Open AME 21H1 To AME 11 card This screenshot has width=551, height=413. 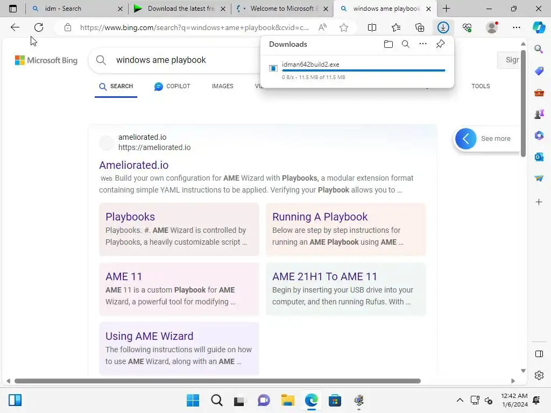coord(324,276)
